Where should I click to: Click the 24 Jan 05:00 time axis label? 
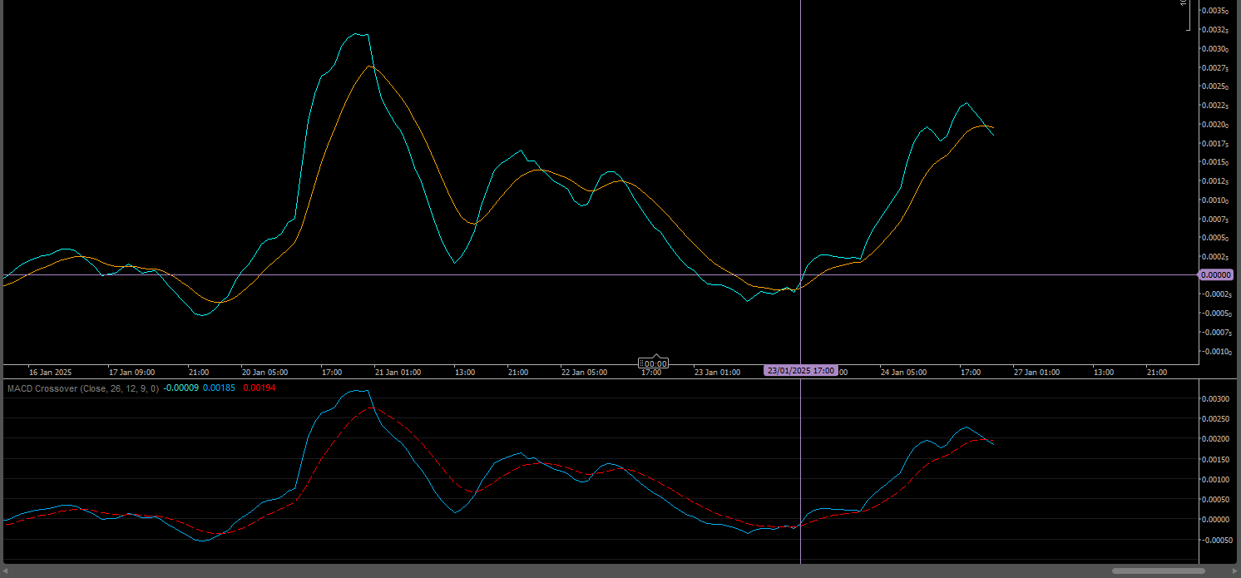(903, 372)
